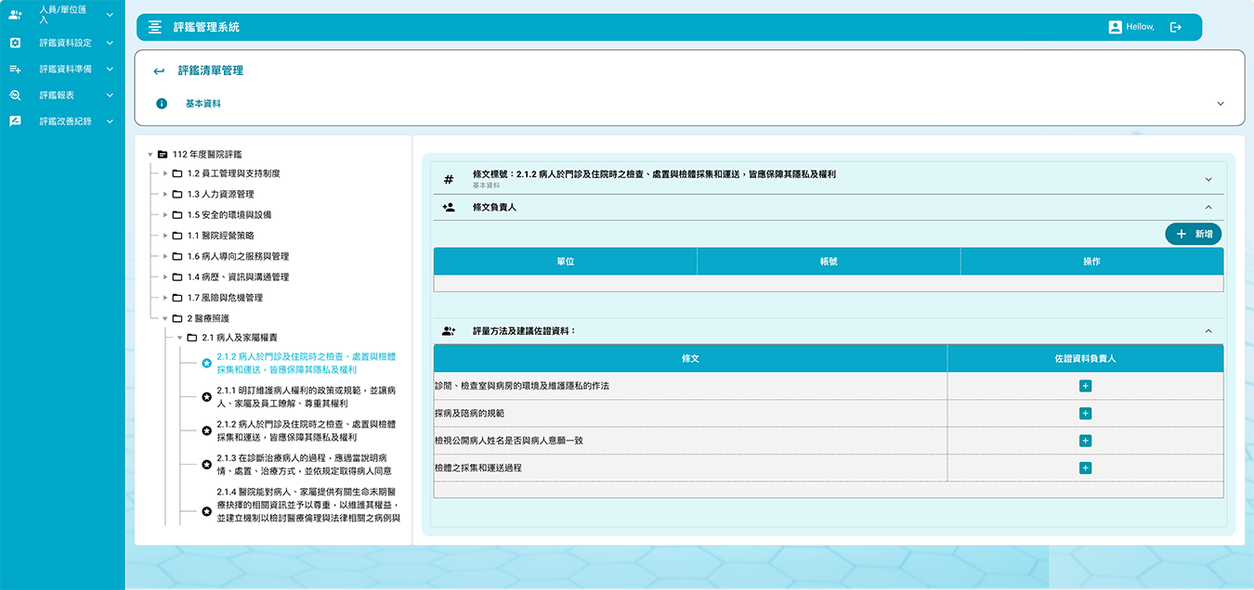Screen dimensions: 1254x590
Task: Click the plus icon in the 診間、檢查室與病房 row
Action: (1085, 386)
